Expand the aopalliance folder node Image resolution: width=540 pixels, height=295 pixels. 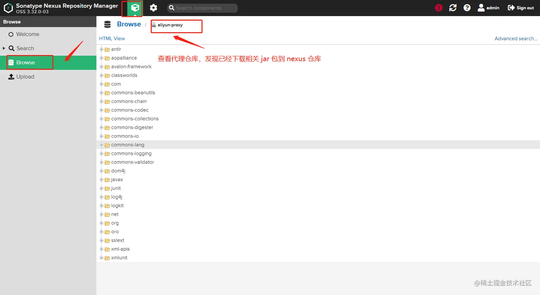coord(101,58)
